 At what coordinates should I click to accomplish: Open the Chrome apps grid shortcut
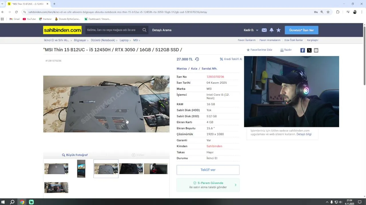(x=2, y=19)
